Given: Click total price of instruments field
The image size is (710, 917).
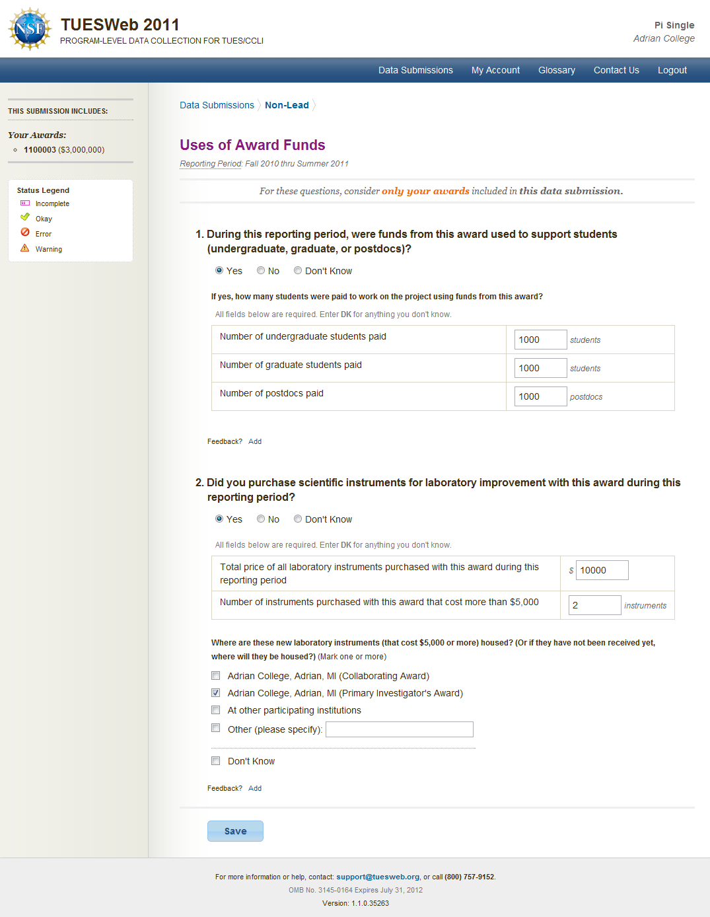Looking at the screenshot, I should tap(601, 570).
